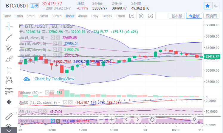The width and height of the screenshot is (223, 133).
Task: Reset chart view with circular arrow
Action: 152,119
